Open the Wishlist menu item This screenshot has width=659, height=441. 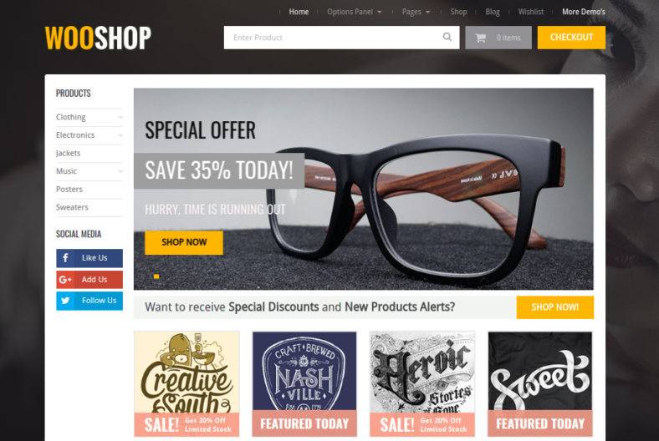click(531, 12)
